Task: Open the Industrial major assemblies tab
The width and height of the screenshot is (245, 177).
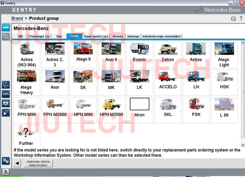Action: click(x=162, y=36)
